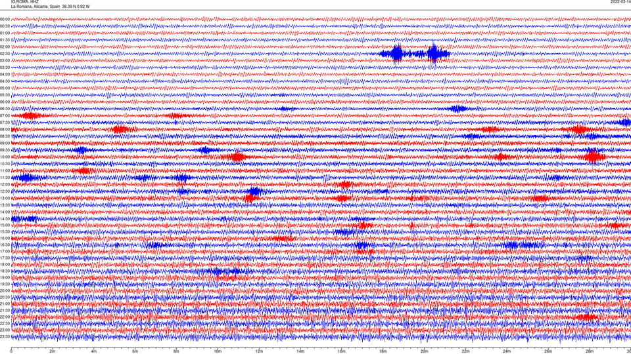The height and width of the screenshot is (354, 631).
Task: Click the 10m tick label on time axis
Action: [218, 351]
